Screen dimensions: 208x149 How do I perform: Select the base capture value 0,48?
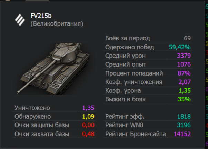coord(88,134)
